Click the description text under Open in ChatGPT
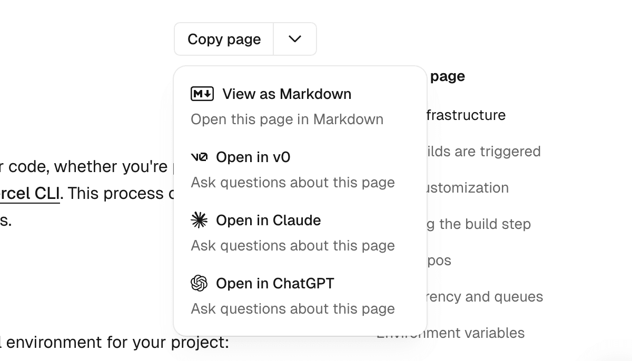The height and width of the screenshot is (361, 632). coord(293,309)
